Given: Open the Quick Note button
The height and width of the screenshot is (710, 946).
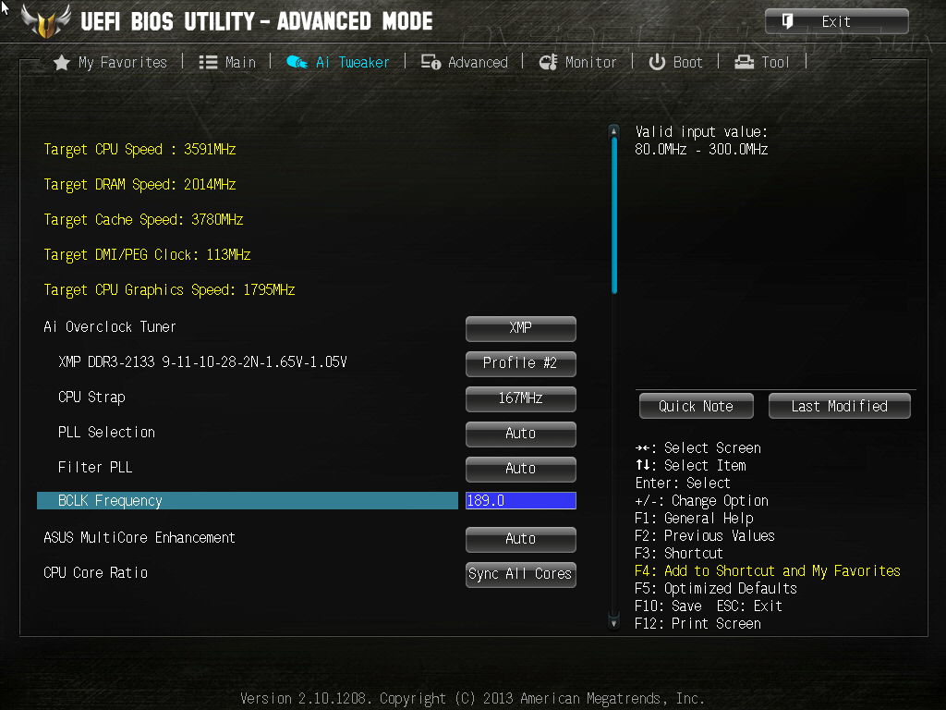Looking at the screenshot, I should pyautogui.click(x=697, y=406).
